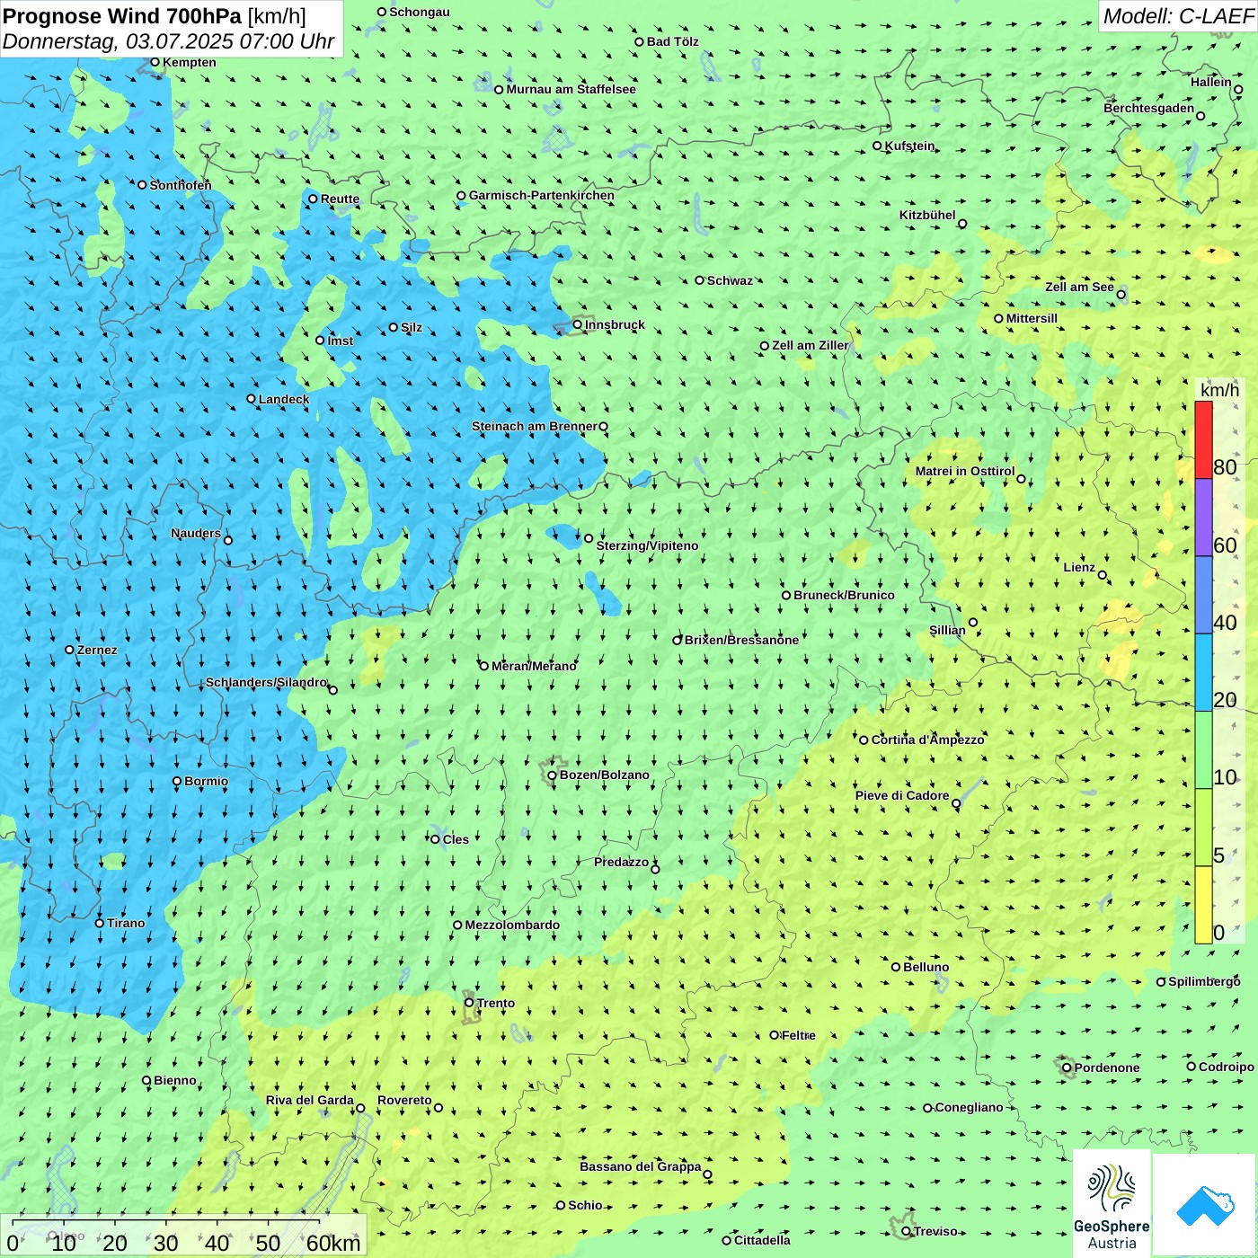Screen dimensions: 1258x1258
Task: Click the Bassano del Grappa label
Action: point(641,1166)
